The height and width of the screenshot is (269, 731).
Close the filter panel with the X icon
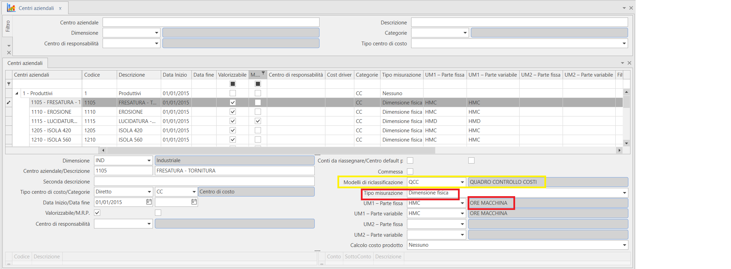coord(9,53)
